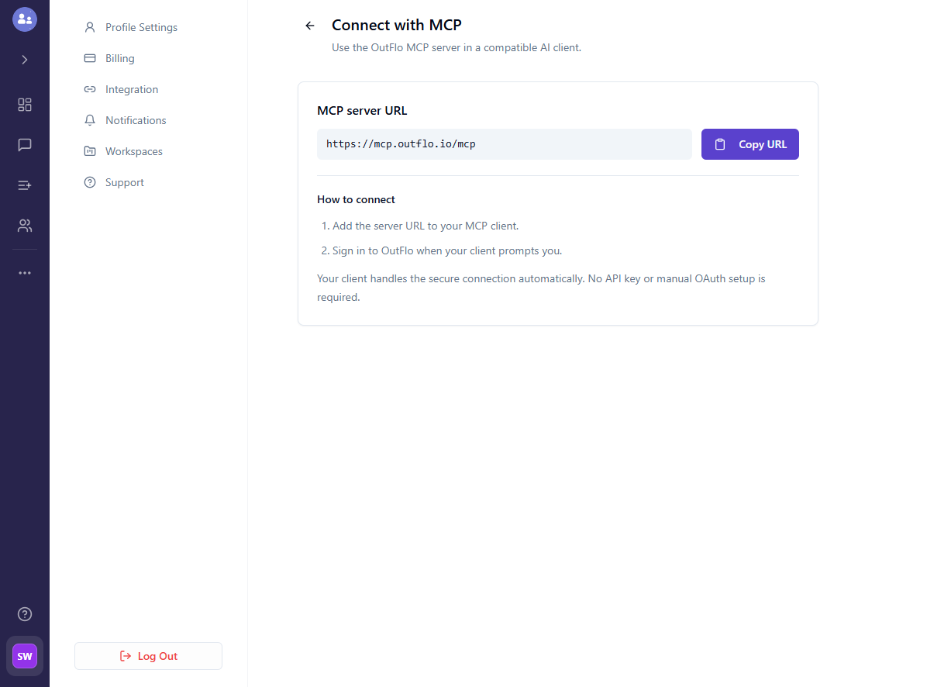Screen dimensions: 927x687
Task: Click the help question mark icon
Action: coord(25,614)
